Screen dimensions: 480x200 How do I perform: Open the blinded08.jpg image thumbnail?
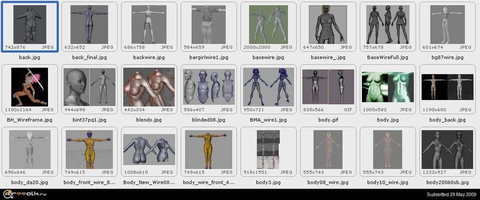(209, 87)
